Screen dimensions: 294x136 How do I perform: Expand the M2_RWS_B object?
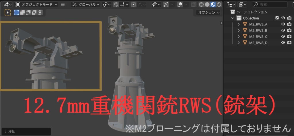239,30
